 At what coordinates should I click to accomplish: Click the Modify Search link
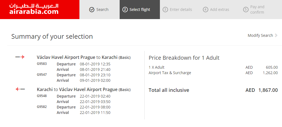click(260, 35)
